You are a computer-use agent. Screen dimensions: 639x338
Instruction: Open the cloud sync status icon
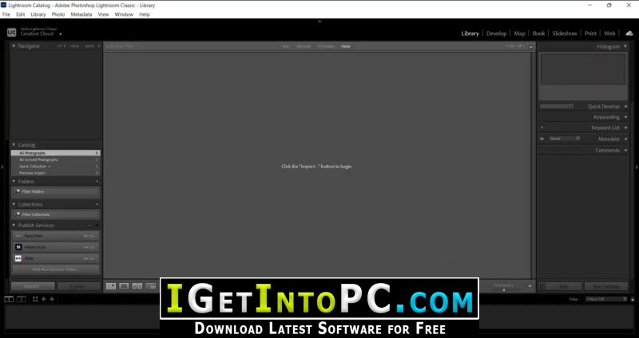point(629,33)
